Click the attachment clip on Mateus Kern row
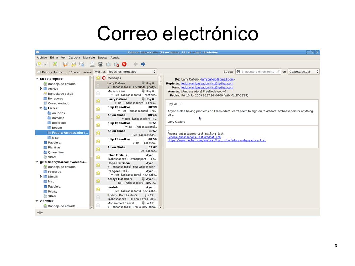This screenshot has width=355, height=266. [143, 91]
